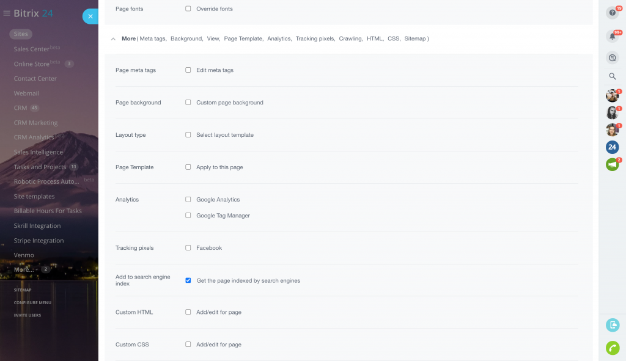Uncheck page indexed by search engines

pyautogui.click(x=188, y=280)
